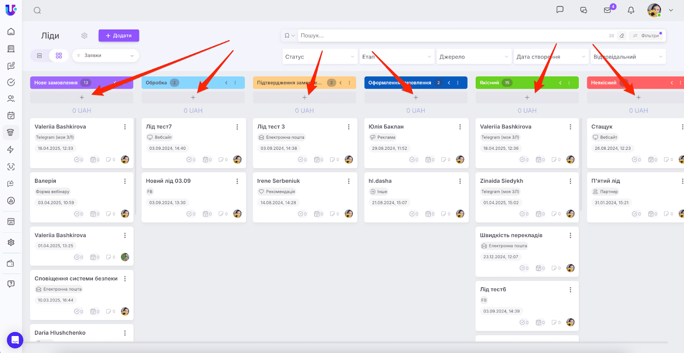Click the assignee avatar on Валерія card
Viewport: 684px width, 353px height.
[x=125, y=214]
